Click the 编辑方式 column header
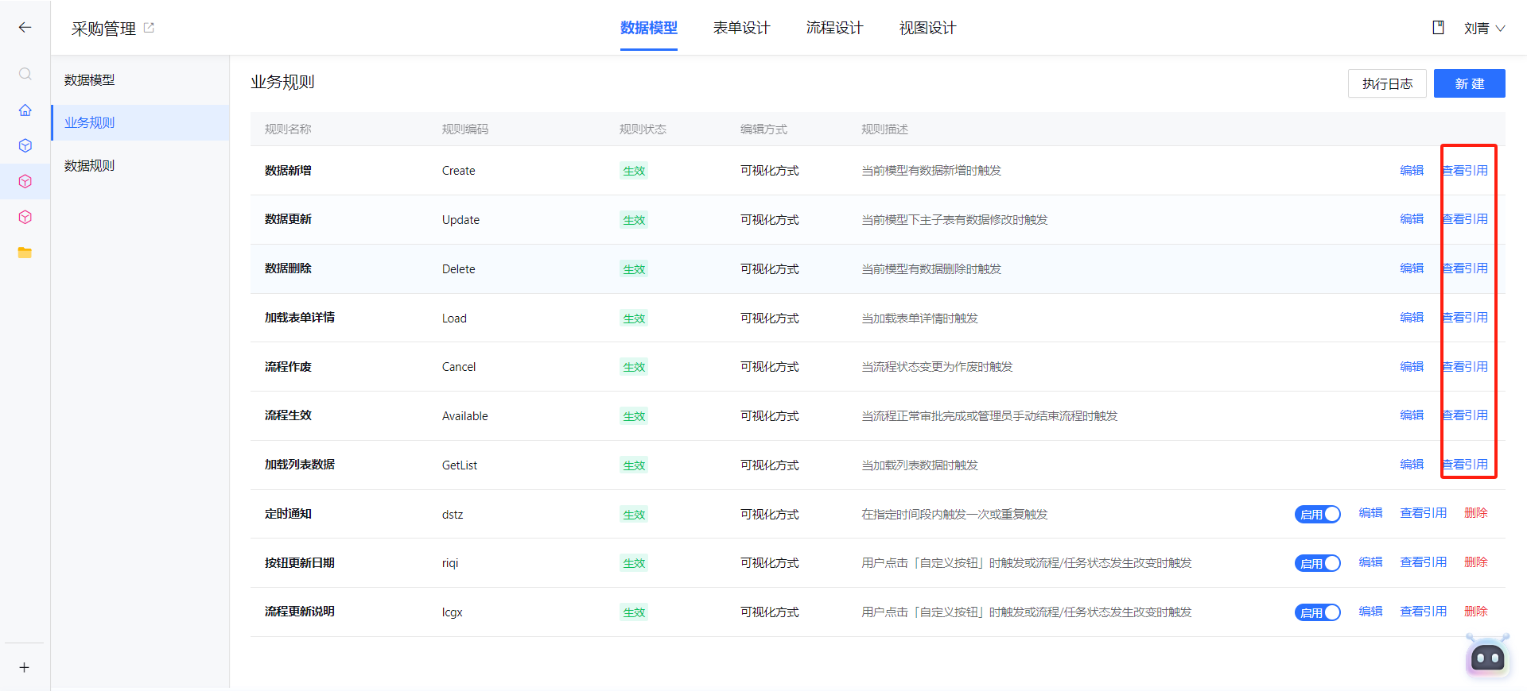 (763, 129)
